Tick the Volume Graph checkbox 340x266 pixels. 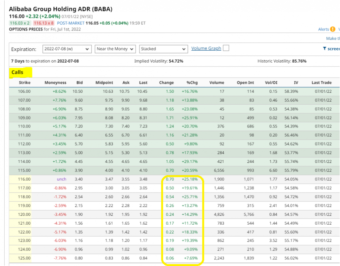point(226,48)
